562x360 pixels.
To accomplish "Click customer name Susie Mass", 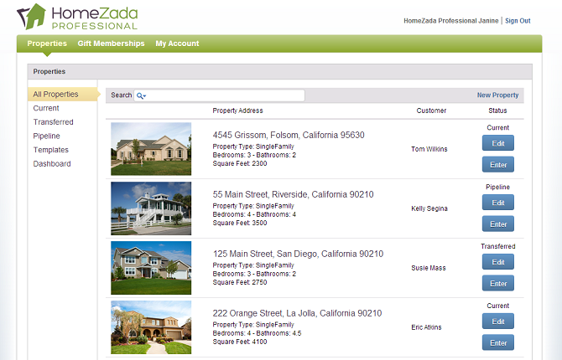I will click(429, 268).
